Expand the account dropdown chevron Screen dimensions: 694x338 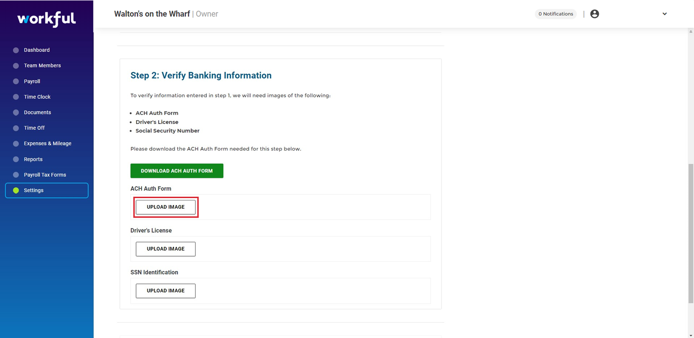(x=664, y=14)
